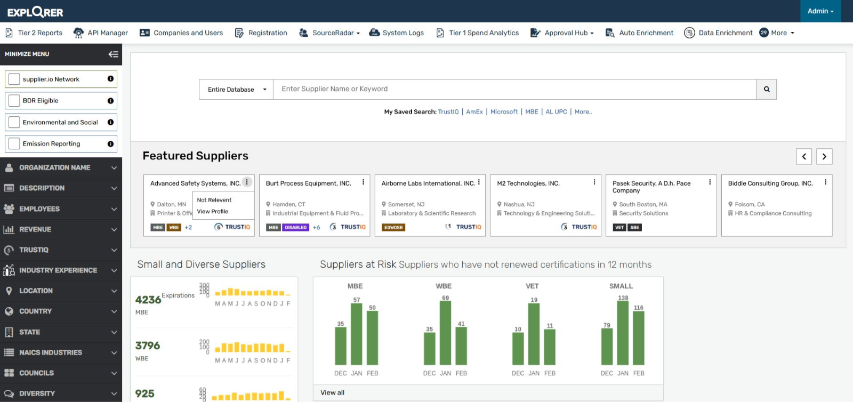Expand the Councils filter

coord(61,373)
